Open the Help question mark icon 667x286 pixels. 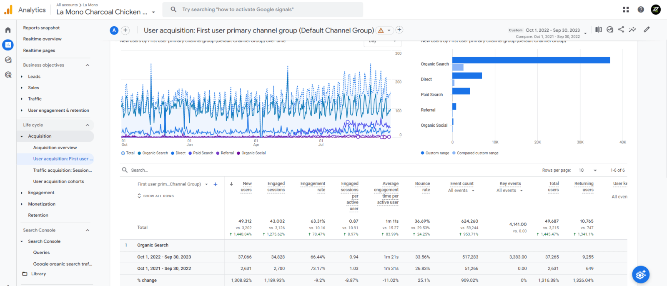pyautogui.click(x=641, y=10)
